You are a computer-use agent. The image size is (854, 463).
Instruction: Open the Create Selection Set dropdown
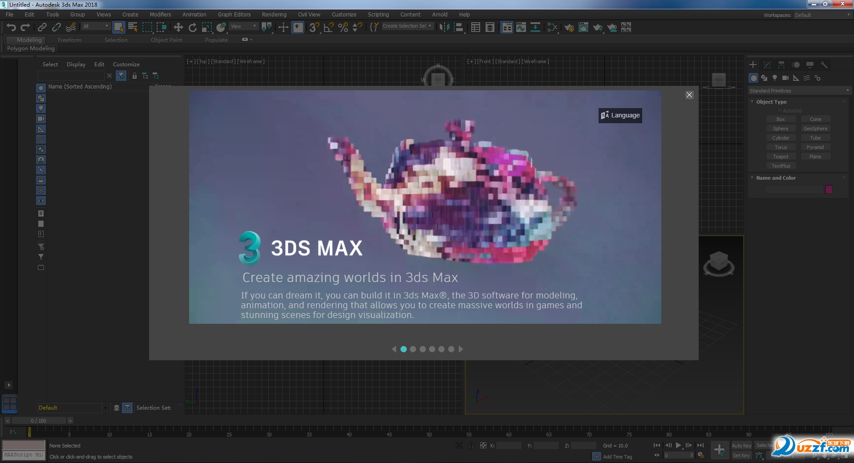point(407,26)
